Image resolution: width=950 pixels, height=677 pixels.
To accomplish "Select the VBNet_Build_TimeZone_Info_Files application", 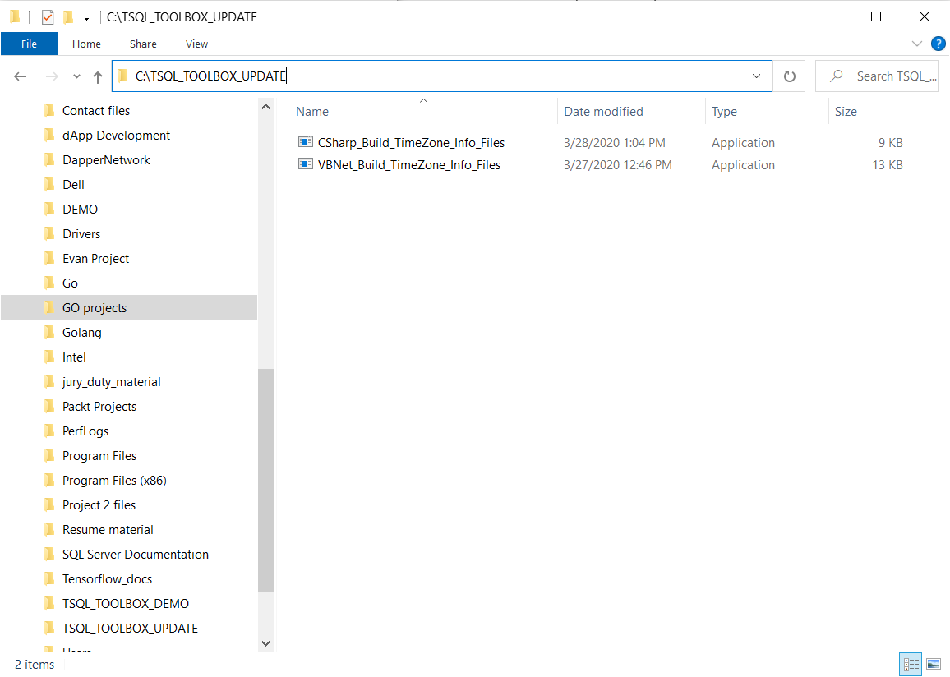I will pyautogui.click(x=409, y=164).
